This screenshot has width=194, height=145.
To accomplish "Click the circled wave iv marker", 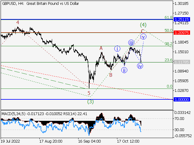I will (140, 66).
